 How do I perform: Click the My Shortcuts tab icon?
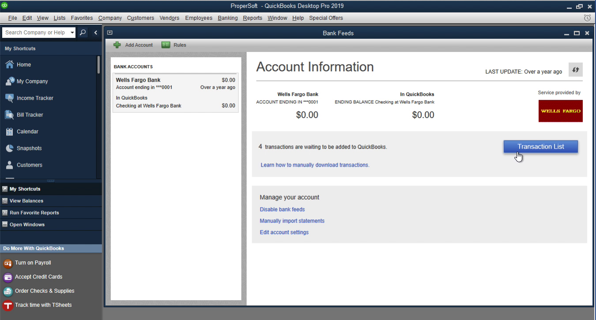coord(5,189)
